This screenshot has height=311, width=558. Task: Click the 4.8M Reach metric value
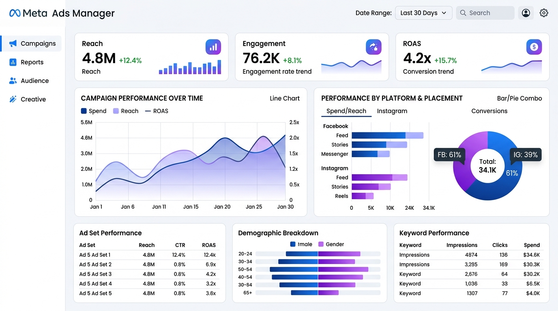pos(99,58)
